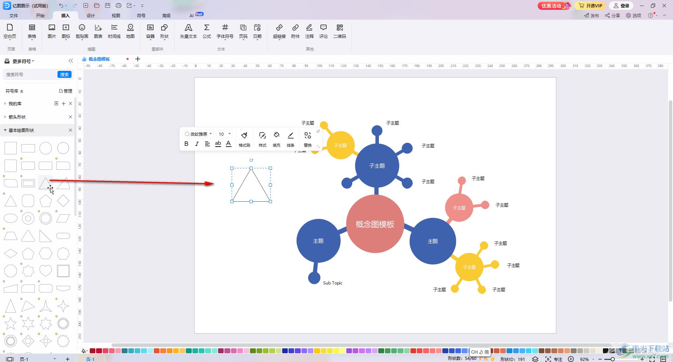Expand 我的库 library section

[x=5, y=103]
